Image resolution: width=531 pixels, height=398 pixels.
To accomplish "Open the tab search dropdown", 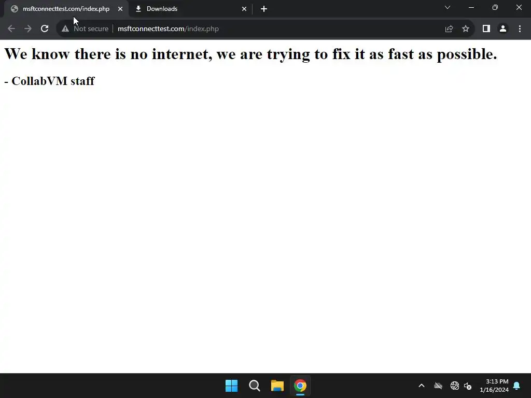I will (x=448, y=7).
